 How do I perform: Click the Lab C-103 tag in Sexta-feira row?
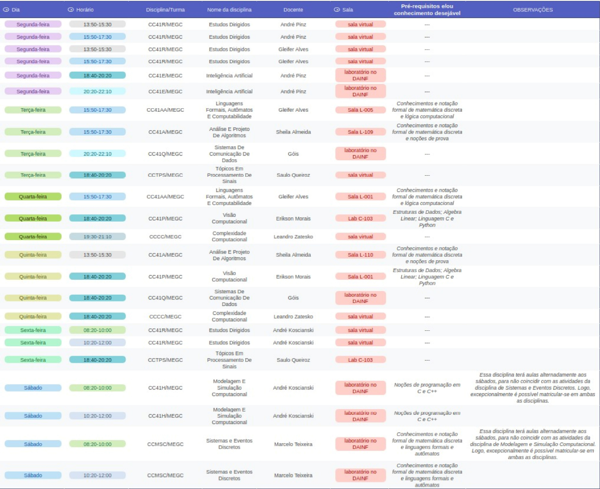pos(360,360)
